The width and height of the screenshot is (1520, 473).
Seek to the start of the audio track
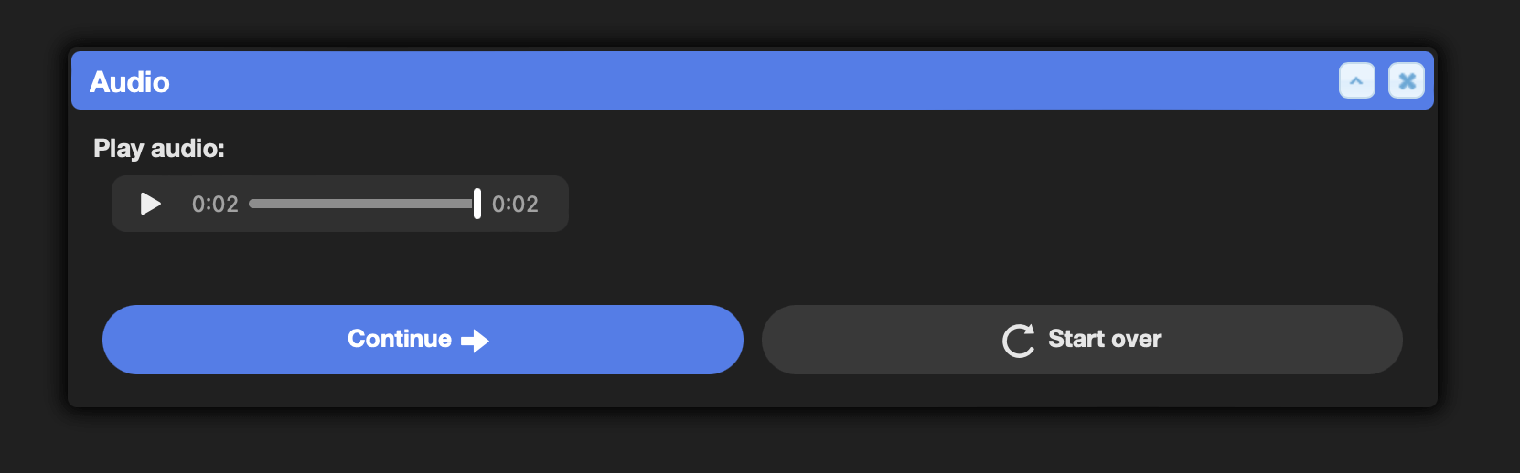(x=252, y=204)
